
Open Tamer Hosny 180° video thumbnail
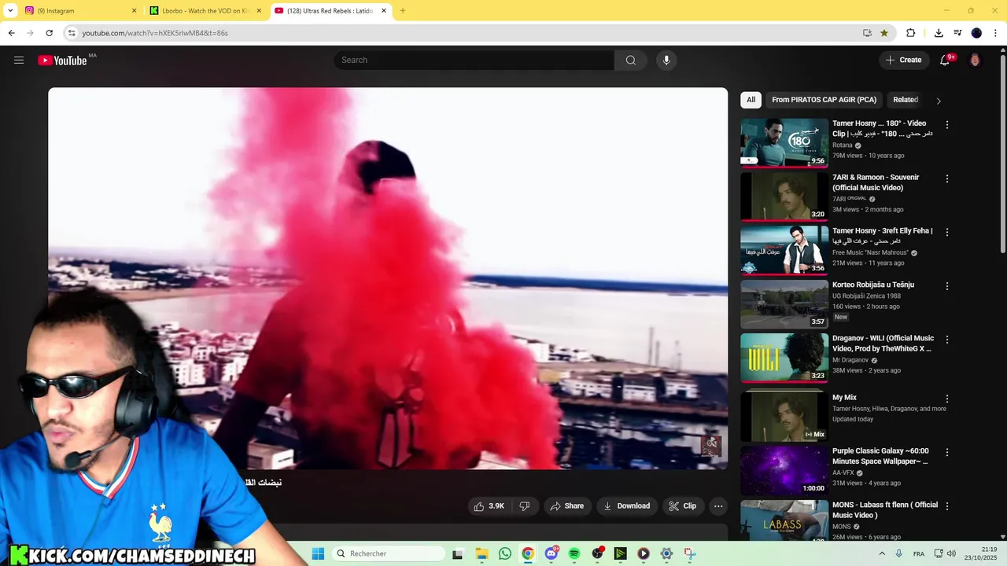pyautogui.click(x=784, y=143)
